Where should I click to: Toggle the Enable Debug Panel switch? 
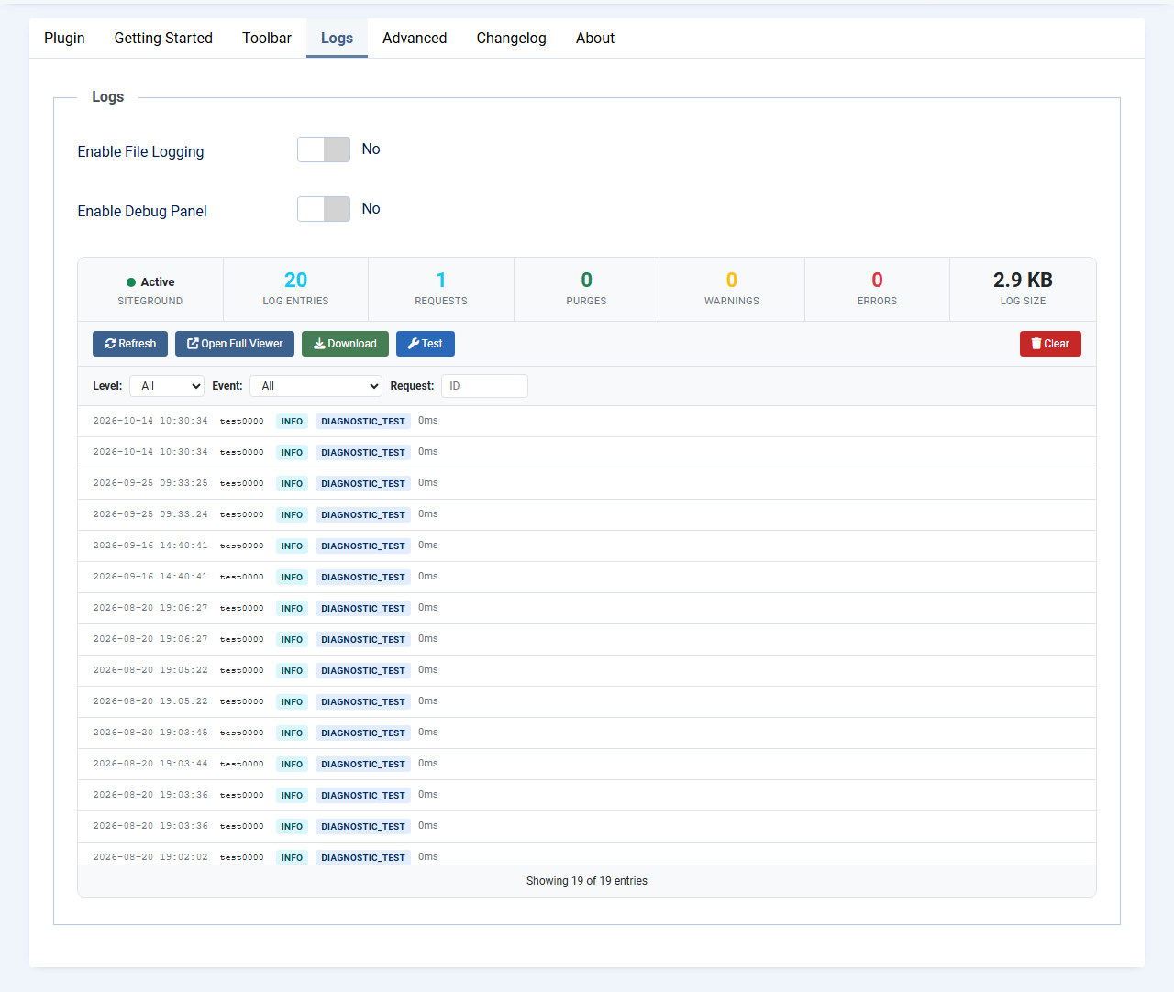(x=324, y=209)
